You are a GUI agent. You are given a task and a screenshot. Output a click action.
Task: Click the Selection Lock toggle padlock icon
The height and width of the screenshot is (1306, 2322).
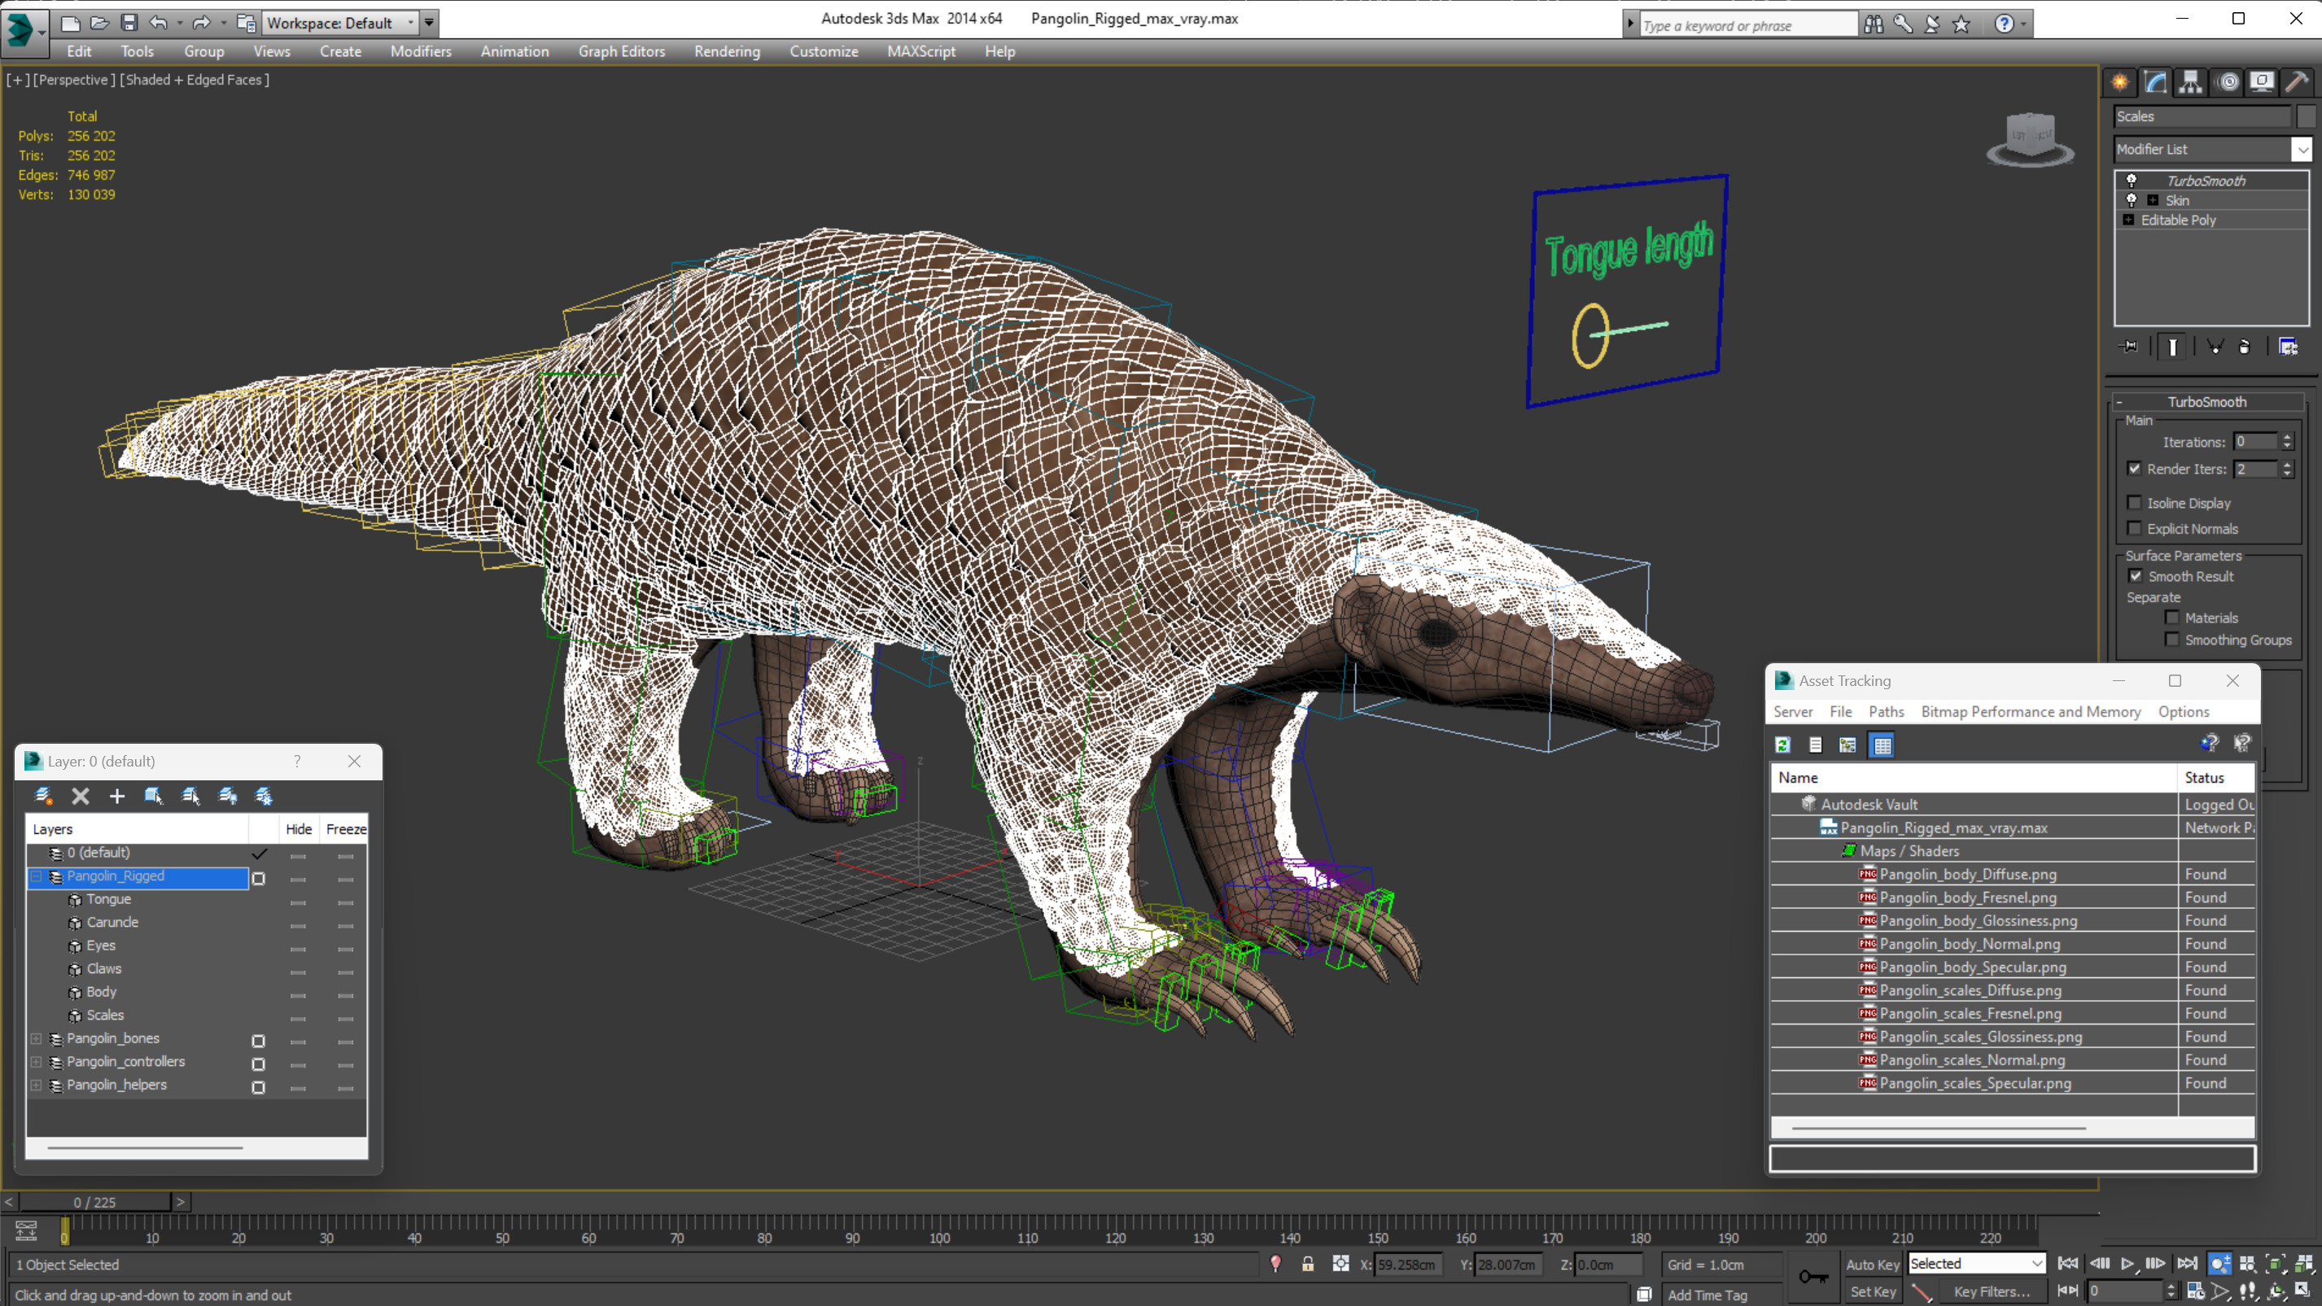coord(1307,1264)
